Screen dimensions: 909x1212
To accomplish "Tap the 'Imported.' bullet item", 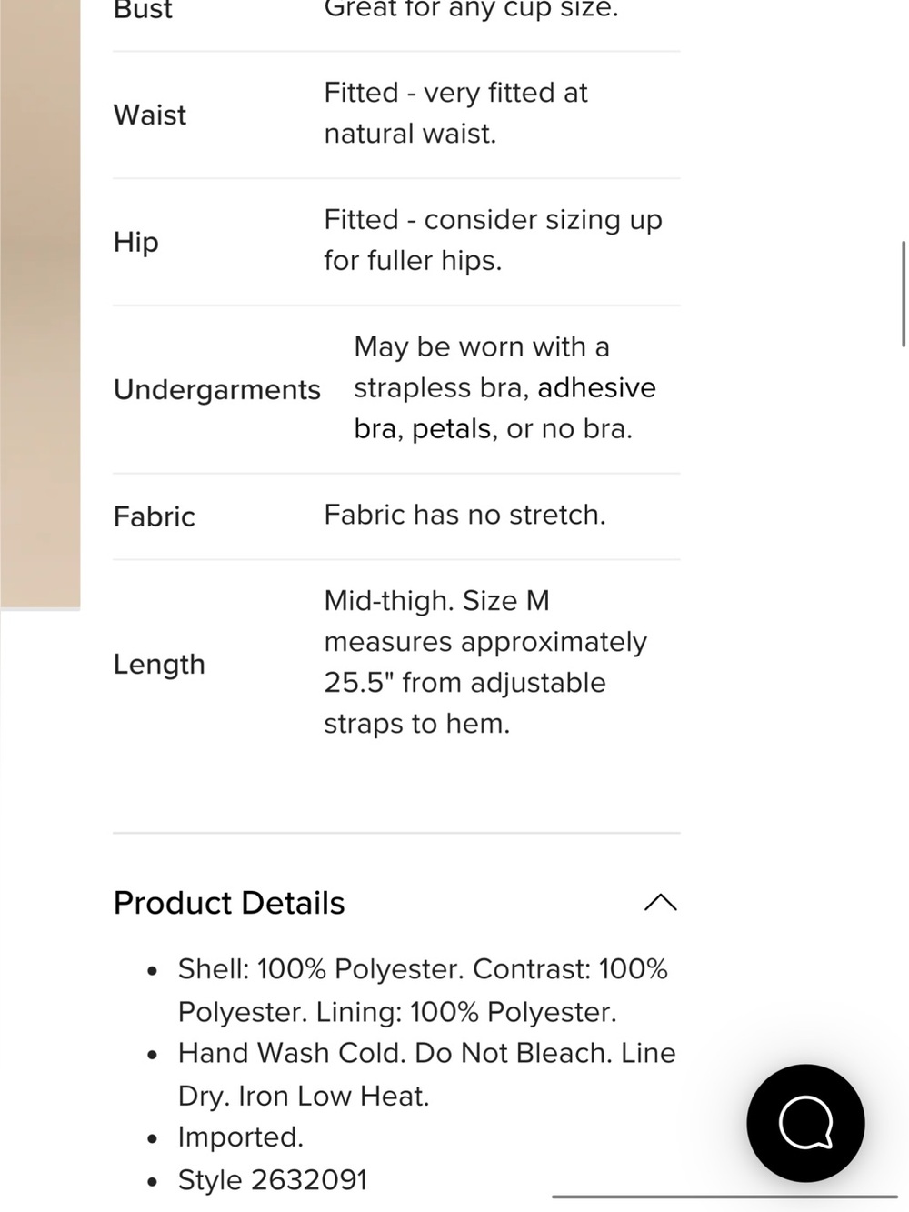I will point(241,1137).
